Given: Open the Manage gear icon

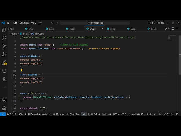Looking at the screenshot, I should 4,108.
